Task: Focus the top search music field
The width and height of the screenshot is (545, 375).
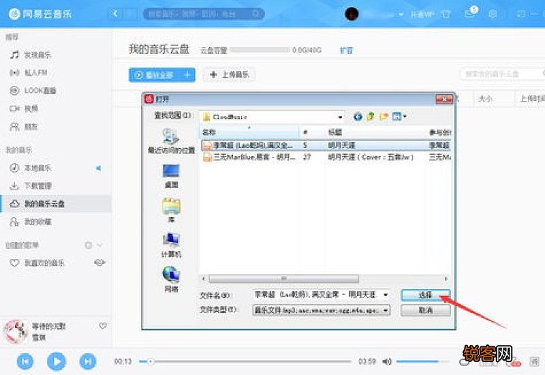Action: click(204, 14)
